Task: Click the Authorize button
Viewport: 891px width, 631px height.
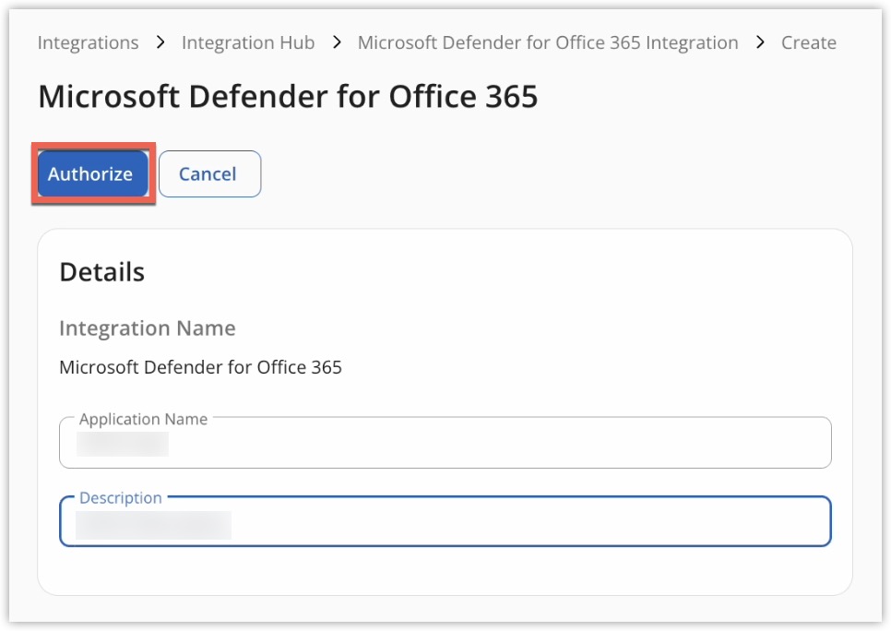Action: (89, 173)
